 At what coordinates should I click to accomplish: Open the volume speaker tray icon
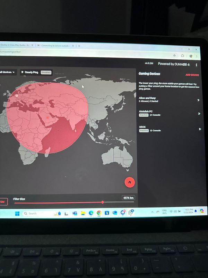pyautogui.click(x=175, y=211)
